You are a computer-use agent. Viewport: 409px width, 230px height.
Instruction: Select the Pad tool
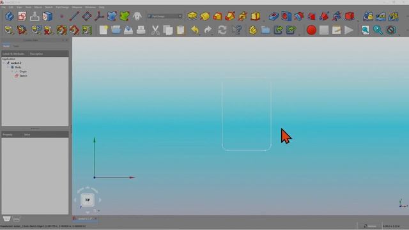tap(192, 16)
